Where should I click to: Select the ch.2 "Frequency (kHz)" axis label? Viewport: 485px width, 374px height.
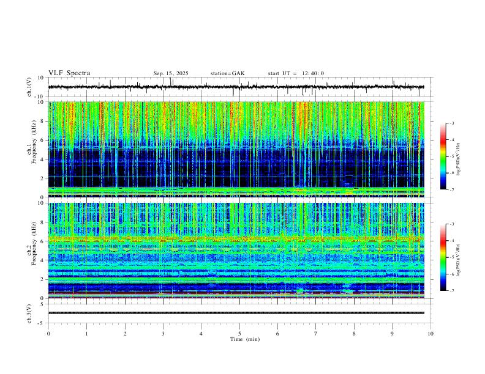pyautogui.click(x=34, y=243)
